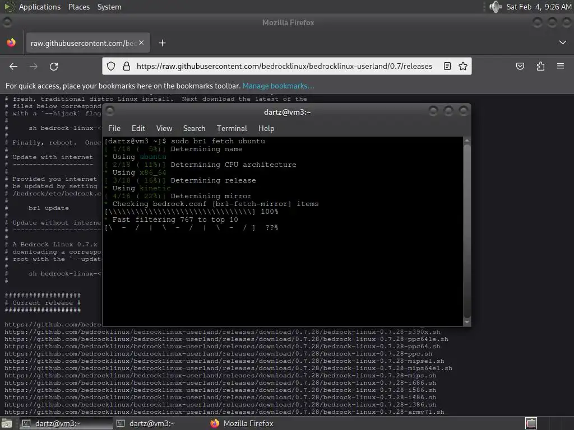Image resolution: width=574 pixels, height=430 pixels.
Task: Click the bedrock-linux-0.7.28-ppc64le.sh URL line
Action: point(226,339)
